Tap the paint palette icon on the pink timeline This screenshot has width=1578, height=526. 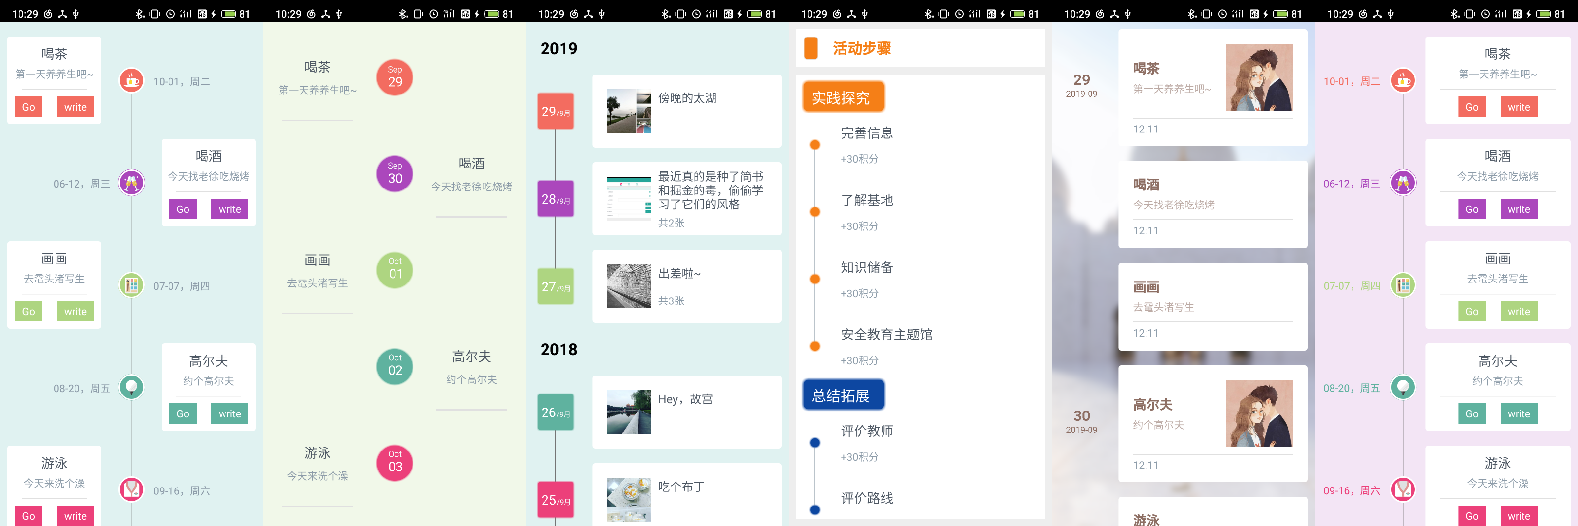[x=1403, y=285]
